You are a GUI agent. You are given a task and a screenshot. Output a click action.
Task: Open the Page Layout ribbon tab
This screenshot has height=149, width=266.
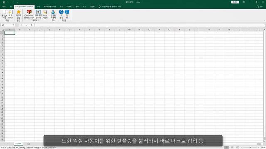pyautogui.click(x=50, y=7)
